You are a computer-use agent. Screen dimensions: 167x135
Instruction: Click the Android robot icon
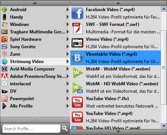(4, 10)
